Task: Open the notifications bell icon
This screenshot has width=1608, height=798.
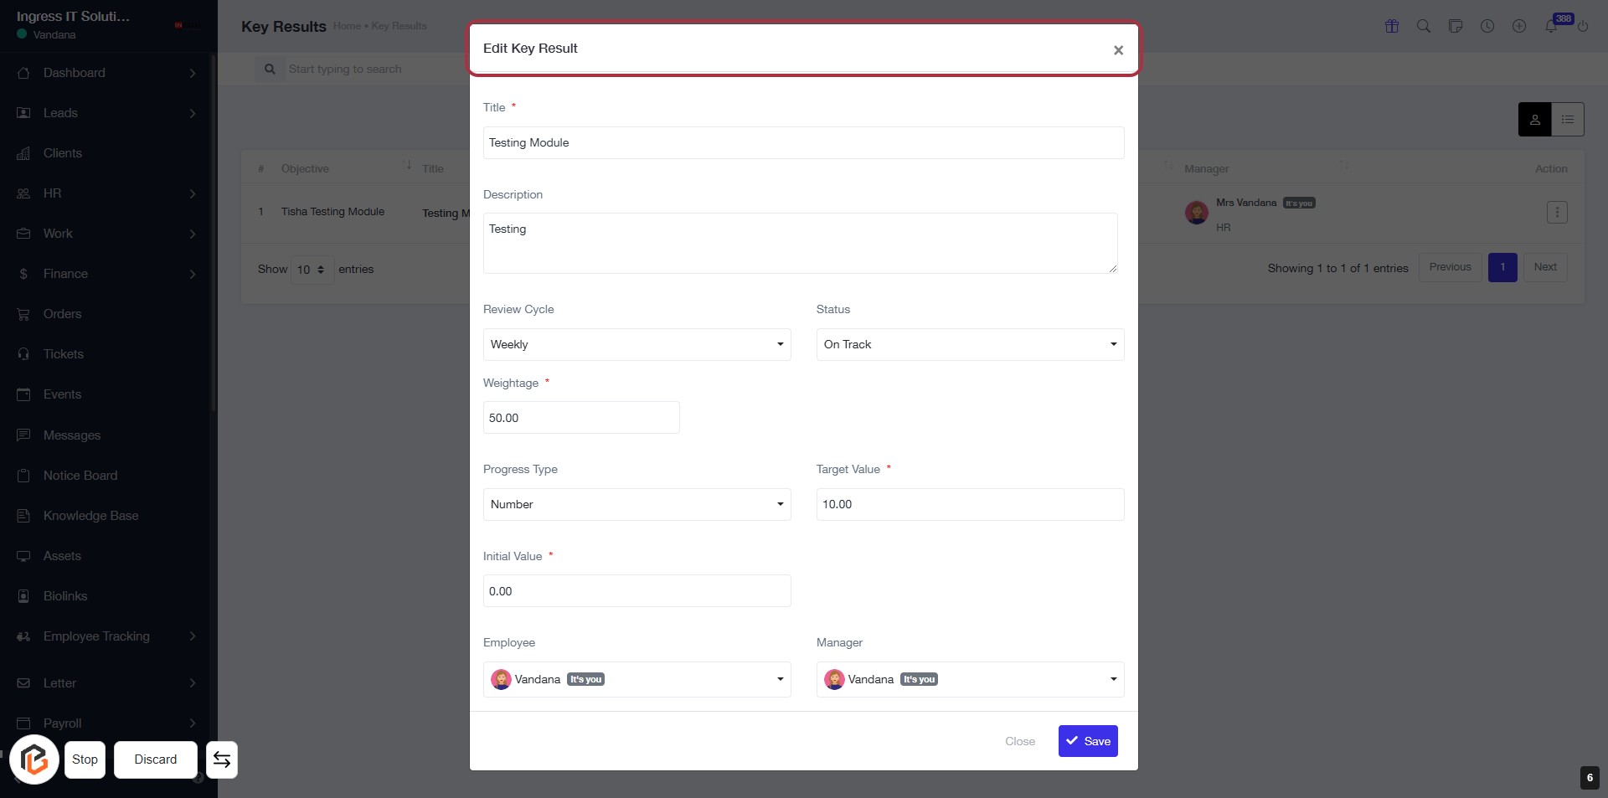Action: [1551, 26]
